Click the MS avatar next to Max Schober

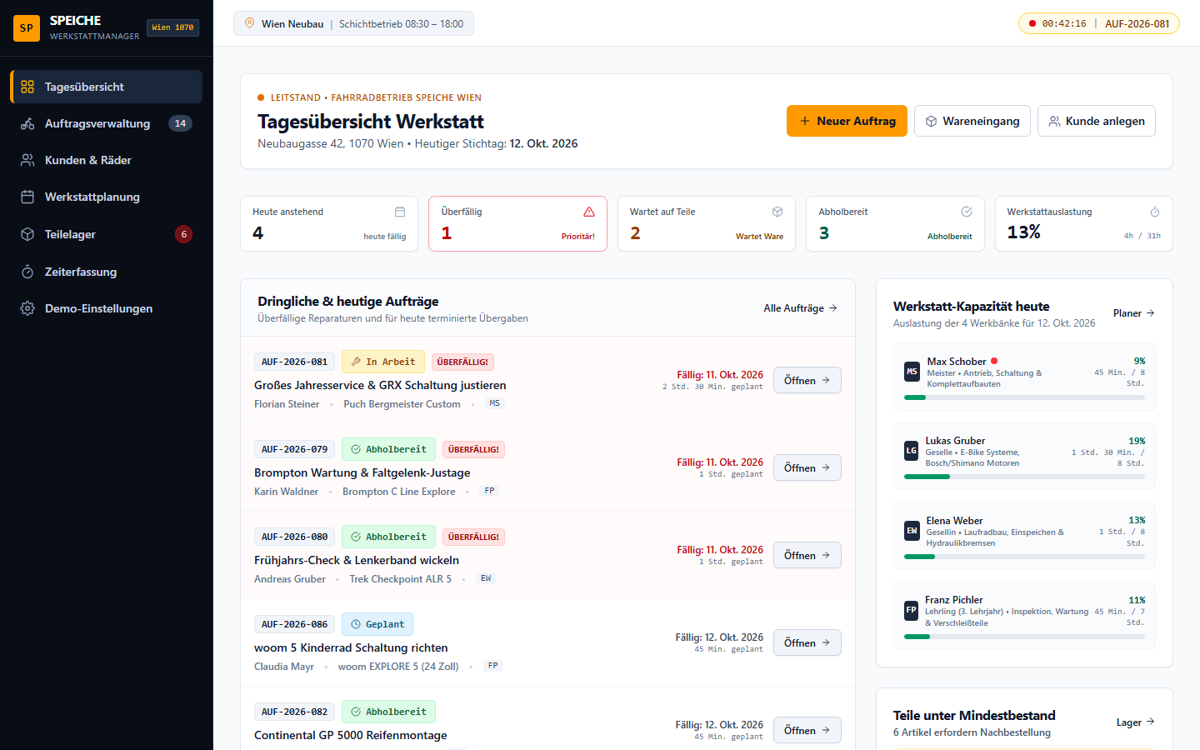click(912, 372)
